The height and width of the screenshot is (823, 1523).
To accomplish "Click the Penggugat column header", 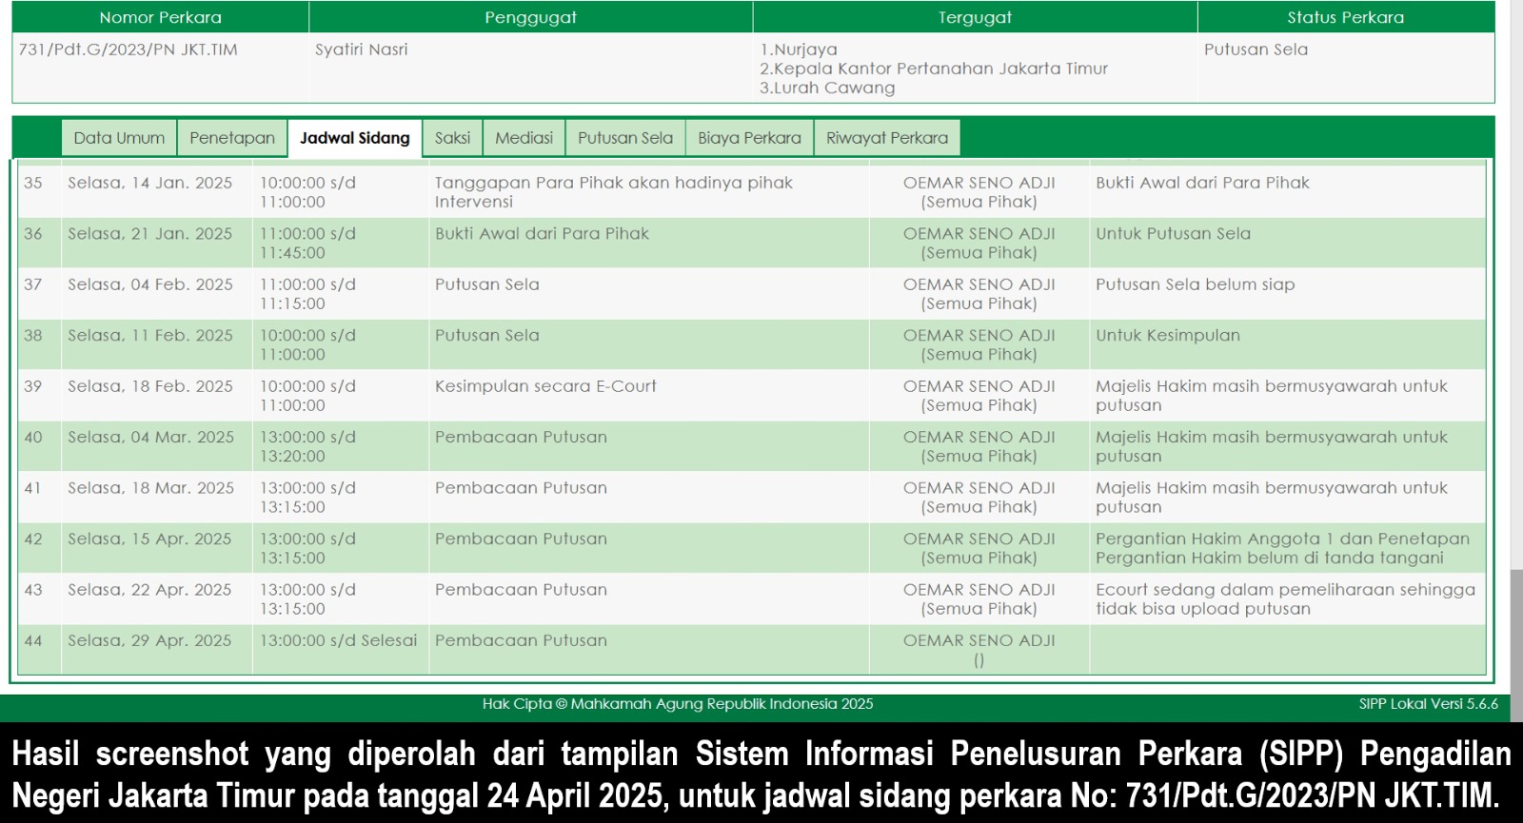I will (530, 17).
